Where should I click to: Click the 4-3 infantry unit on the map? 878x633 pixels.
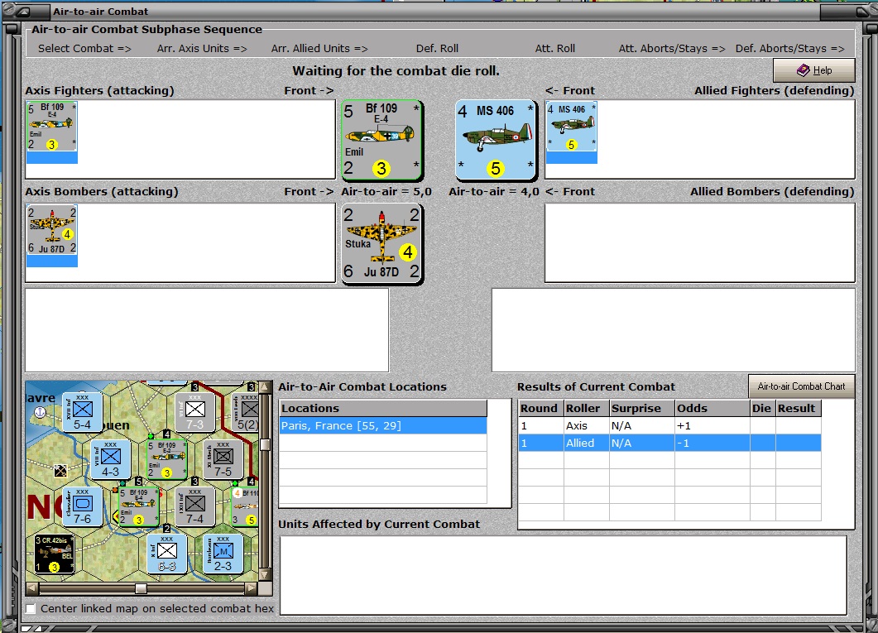(x=110, y=459)
